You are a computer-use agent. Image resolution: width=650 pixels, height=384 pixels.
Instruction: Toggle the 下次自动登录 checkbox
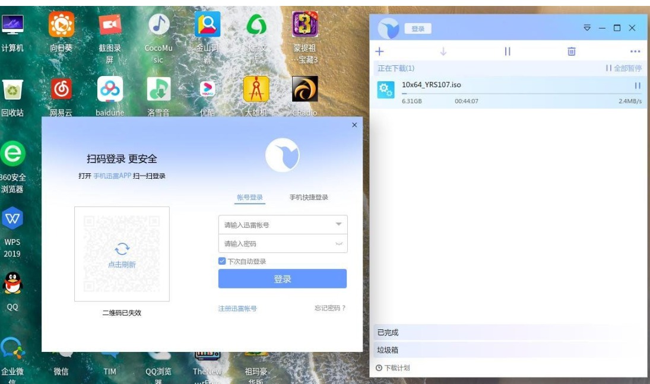coord(222,261)
